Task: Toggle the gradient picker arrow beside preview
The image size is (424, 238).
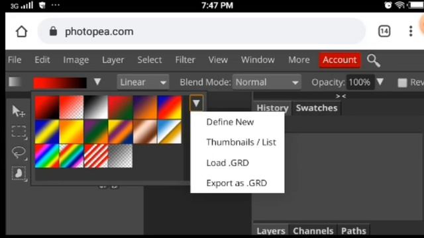Action: point(97,82)
